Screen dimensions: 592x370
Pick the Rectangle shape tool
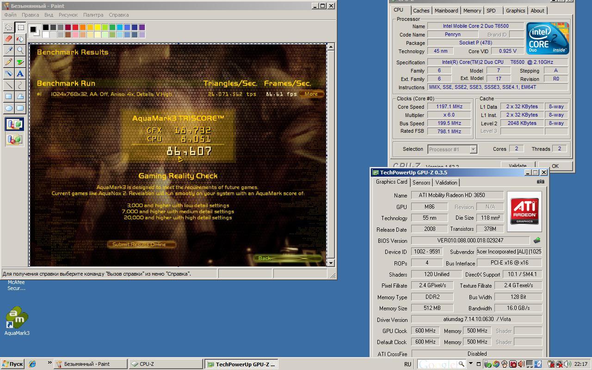(9, 97)
